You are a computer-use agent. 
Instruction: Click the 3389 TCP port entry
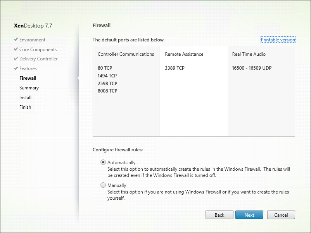coord(175,68)
